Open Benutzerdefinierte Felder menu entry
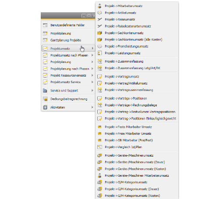 point(68,25)
